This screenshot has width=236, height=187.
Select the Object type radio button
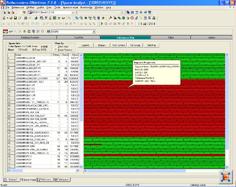[x=56, y=46]
